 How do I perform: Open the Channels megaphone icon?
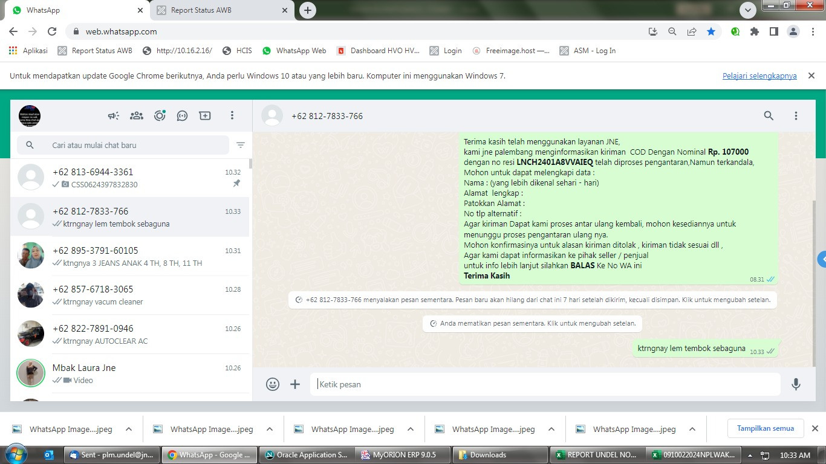pyautogui.click(x=114, y=115)
